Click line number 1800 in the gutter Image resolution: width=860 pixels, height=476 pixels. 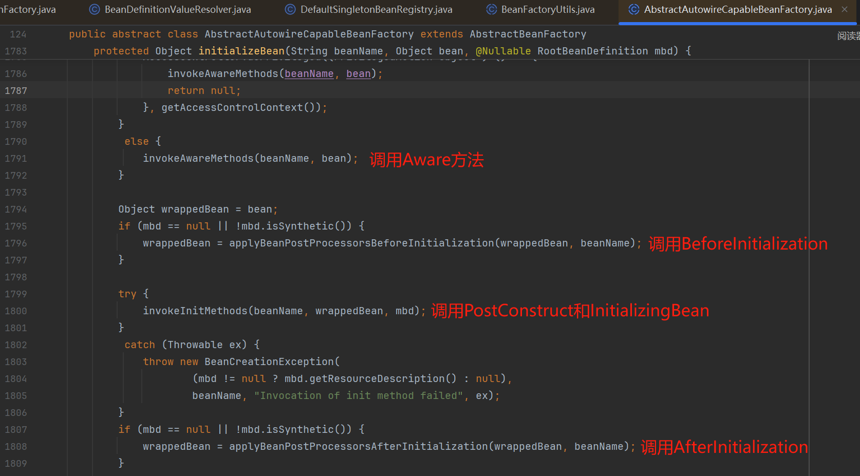click(16, 311)
